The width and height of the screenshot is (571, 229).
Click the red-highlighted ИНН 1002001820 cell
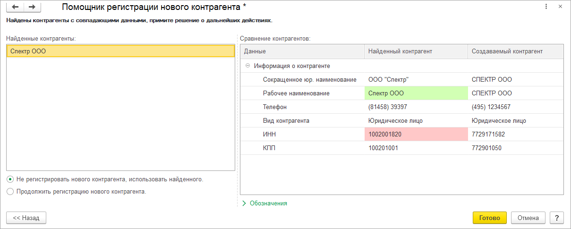coord(416,134)
